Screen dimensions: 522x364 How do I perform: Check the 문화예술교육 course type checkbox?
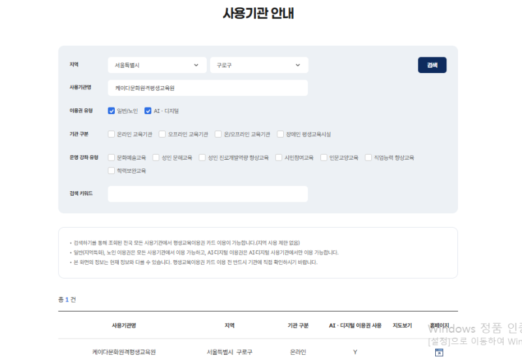point(111,157)
